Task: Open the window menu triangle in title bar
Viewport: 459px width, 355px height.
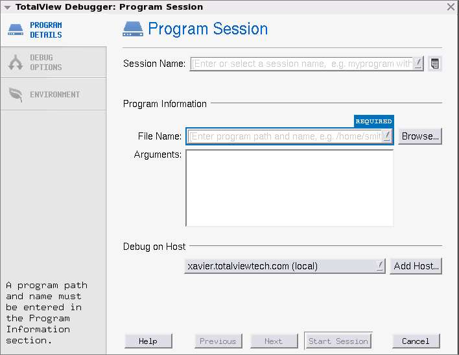Action: pos(7,7)
